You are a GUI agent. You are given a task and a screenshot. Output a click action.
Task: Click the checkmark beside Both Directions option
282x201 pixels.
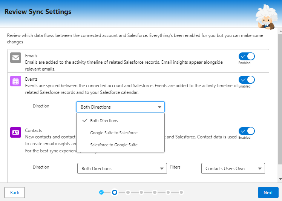coord(84,121)
